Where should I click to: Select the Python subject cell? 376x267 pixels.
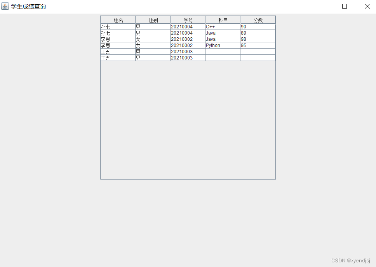pos(223,45)
